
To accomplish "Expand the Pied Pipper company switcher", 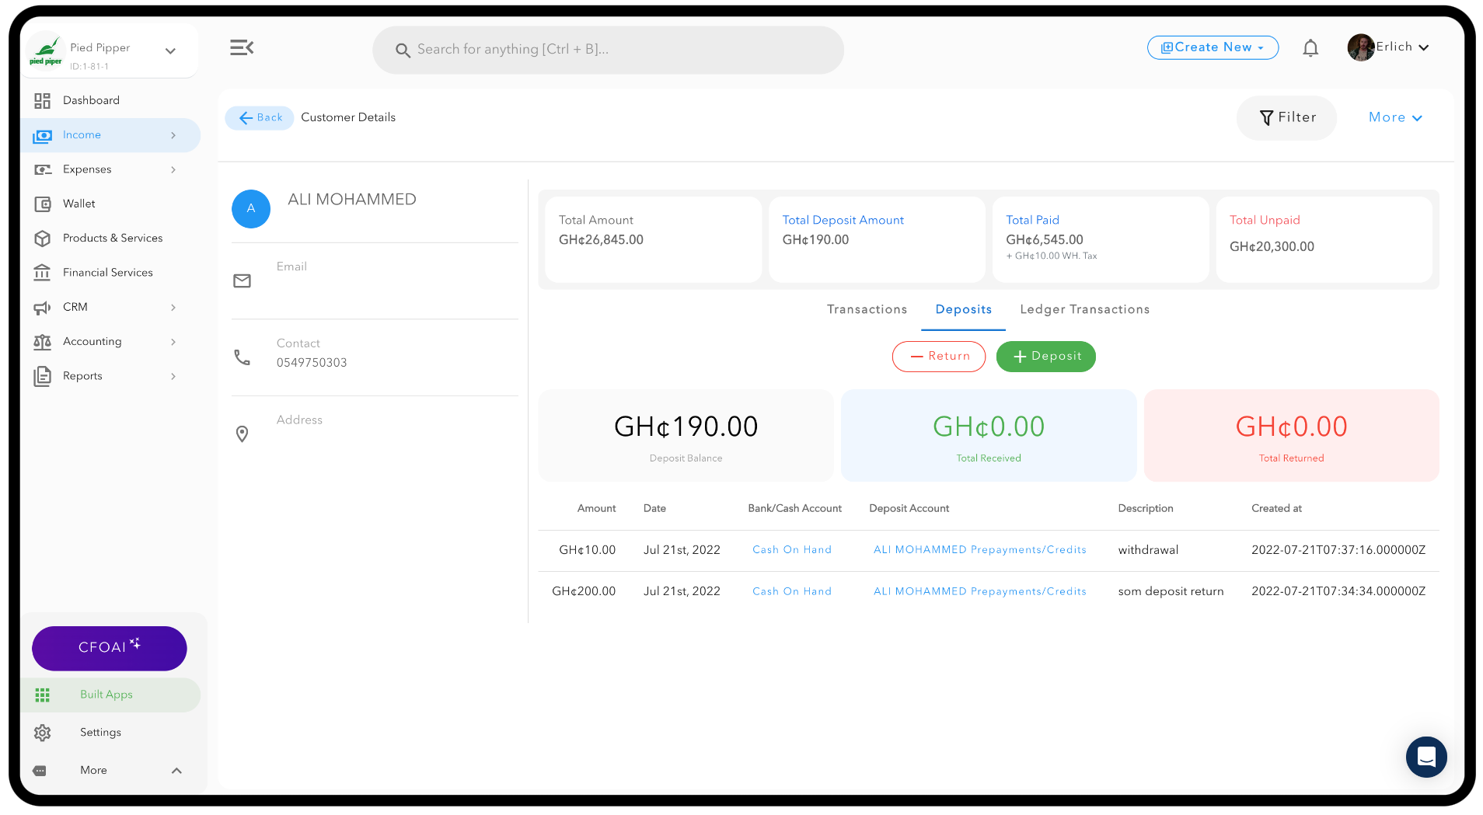I will pos(170,51).
